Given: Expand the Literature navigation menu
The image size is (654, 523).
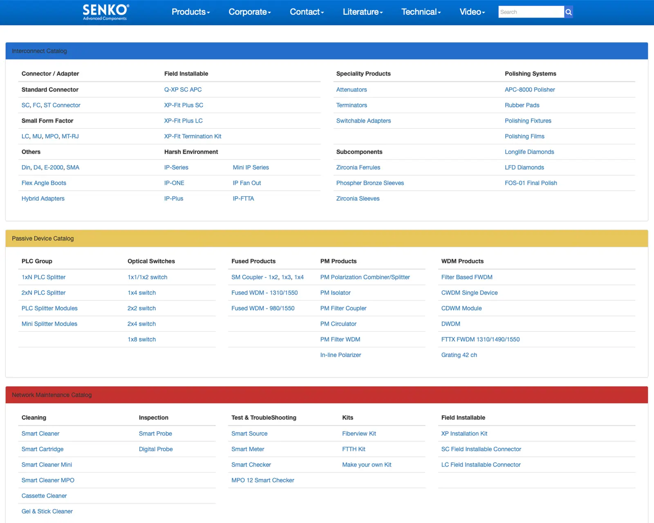Looking at the screenshot, I should pos(363,12).
